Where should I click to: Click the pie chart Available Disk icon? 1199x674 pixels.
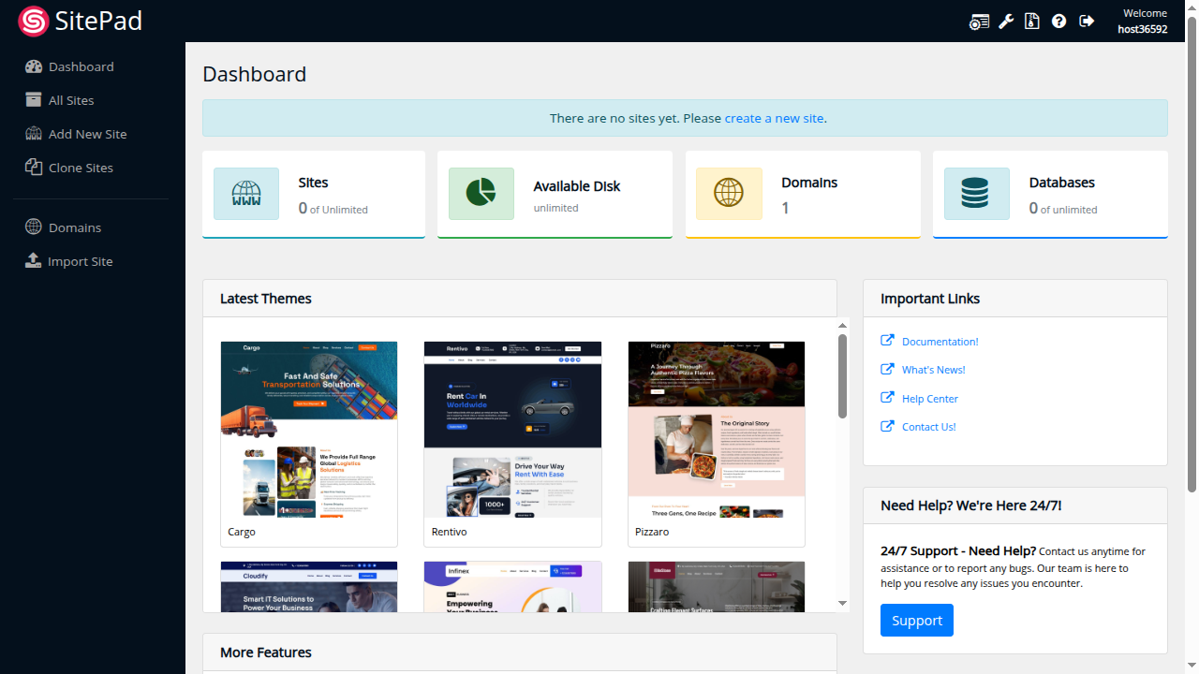[x=481, y=194]
